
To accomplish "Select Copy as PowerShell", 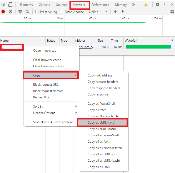I will pyautogui.click(x=103, y=104).
